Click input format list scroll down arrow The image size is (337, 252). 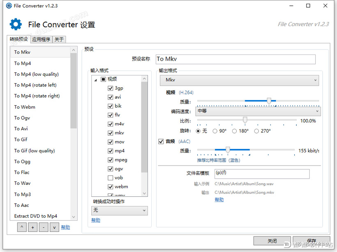(144, 193)
